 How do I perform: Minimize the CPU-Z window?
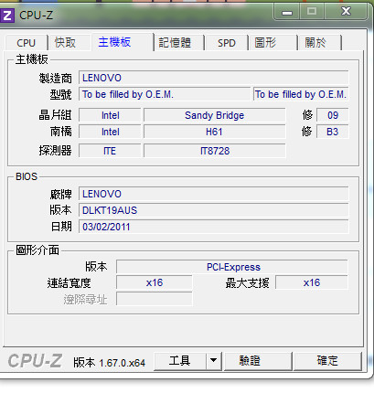tap(287, 12)
